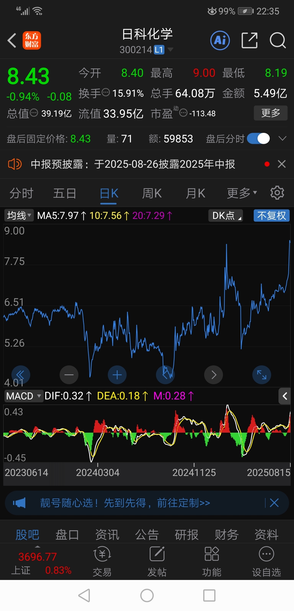Open the 东方财富 logo icon
The width and height of the screenshot is (294, 611).
(32, 41)
